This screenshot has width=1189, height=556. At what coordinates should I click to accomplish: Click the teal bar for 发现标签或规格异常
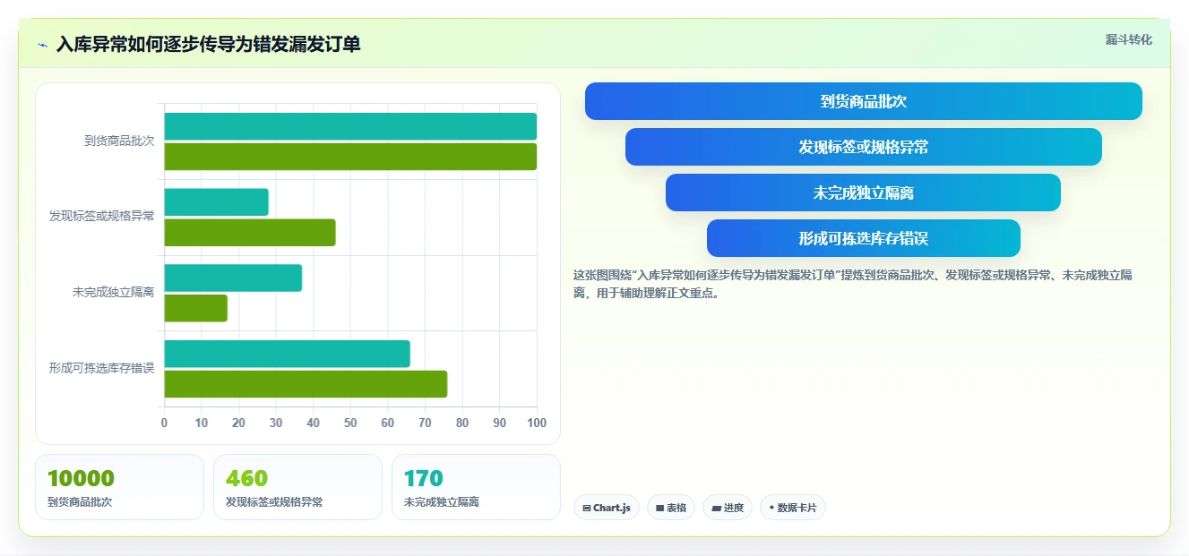point(216,202)
